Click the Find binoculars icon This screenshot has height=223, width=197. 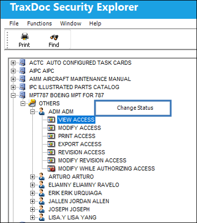coord(54,37)
